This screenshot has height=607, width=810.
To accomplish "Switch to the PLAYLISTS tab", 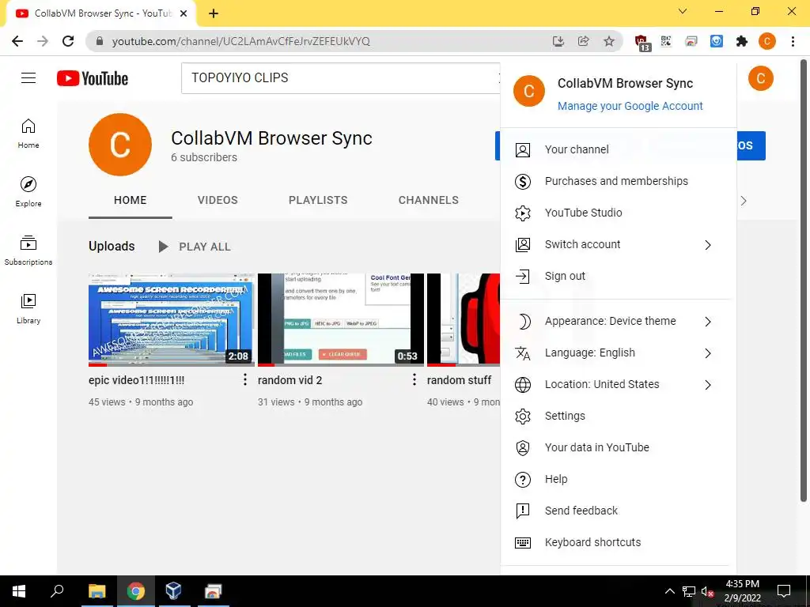I will click(318, 200).
